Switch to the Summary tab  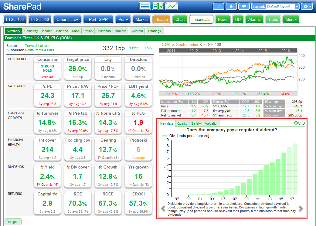[x=13, y=31]
